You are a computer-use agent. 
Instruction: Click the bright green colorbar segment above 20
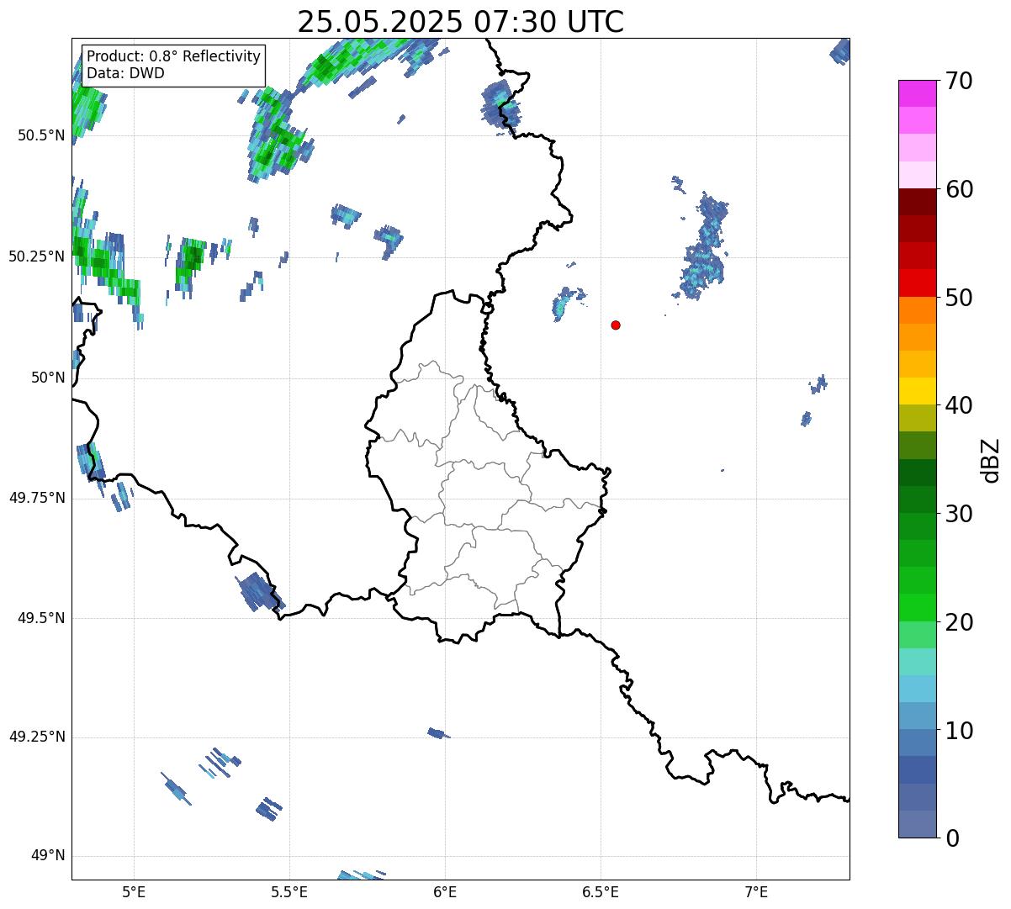click(918, 607)
